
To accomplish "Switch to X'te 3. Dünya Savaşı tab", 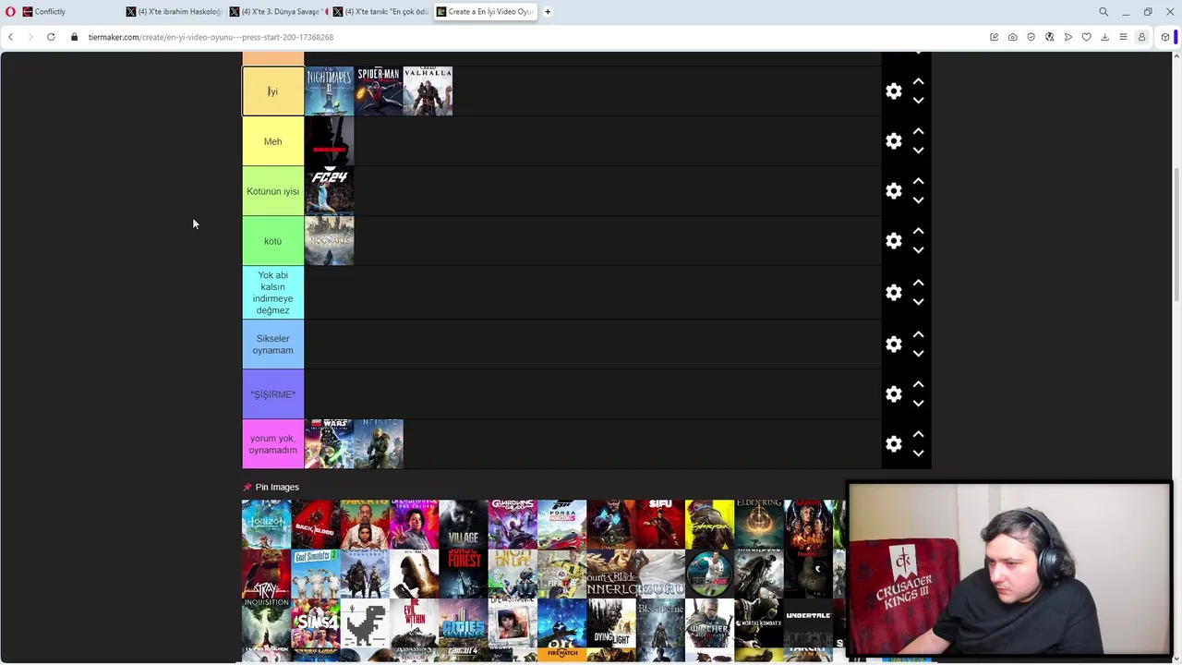I will [276, 12].
